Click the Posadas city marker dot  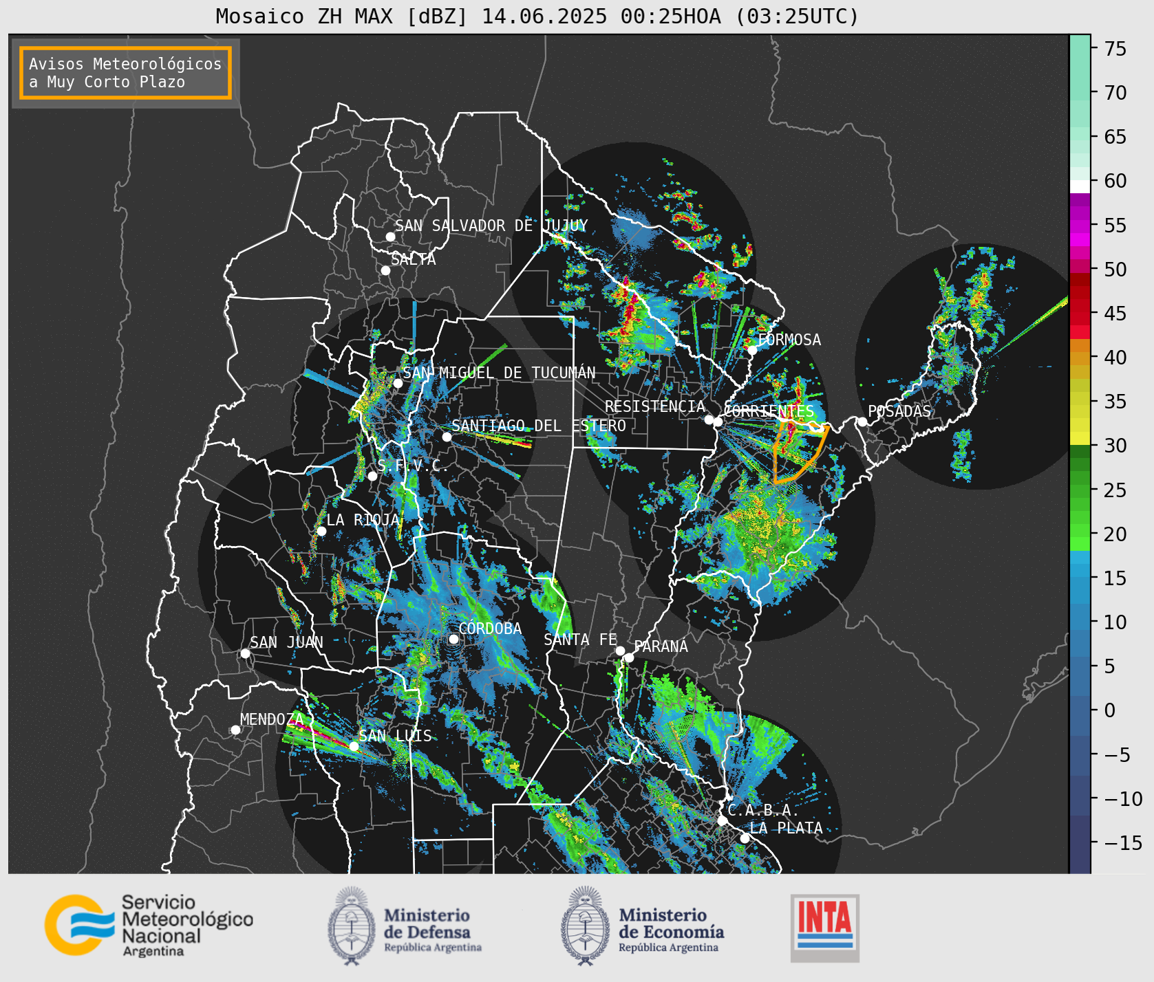coord(862,422)
